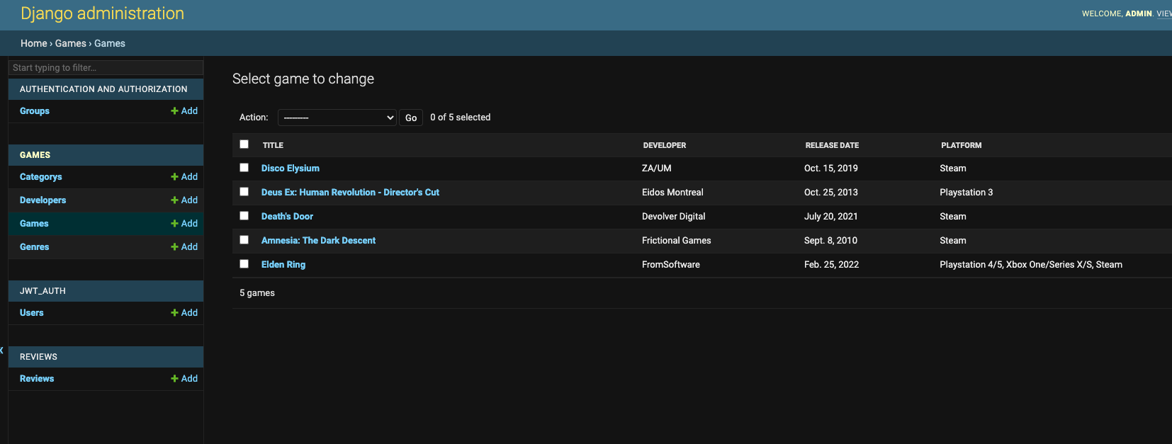Click the Django administration title
Image resolution: width=1172 pixels, height=444 pixels.
pos(103,13)
